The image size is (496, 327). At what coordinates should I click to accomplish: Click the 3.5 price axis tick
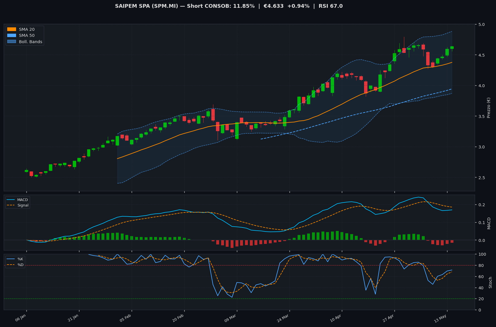click(x=482, y=116)
